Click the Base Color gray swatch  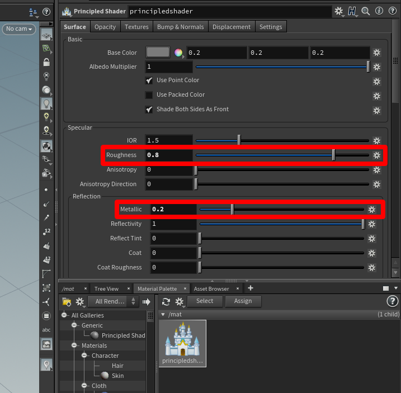(158, 53)
